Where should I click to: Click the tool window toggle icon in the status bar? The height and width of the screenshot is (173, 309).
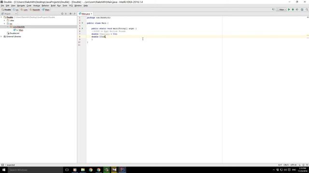[2, 165]
